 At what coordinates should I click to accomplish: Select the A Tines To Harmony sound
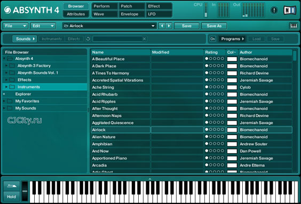pyautogui.click(x=110, y=73)
